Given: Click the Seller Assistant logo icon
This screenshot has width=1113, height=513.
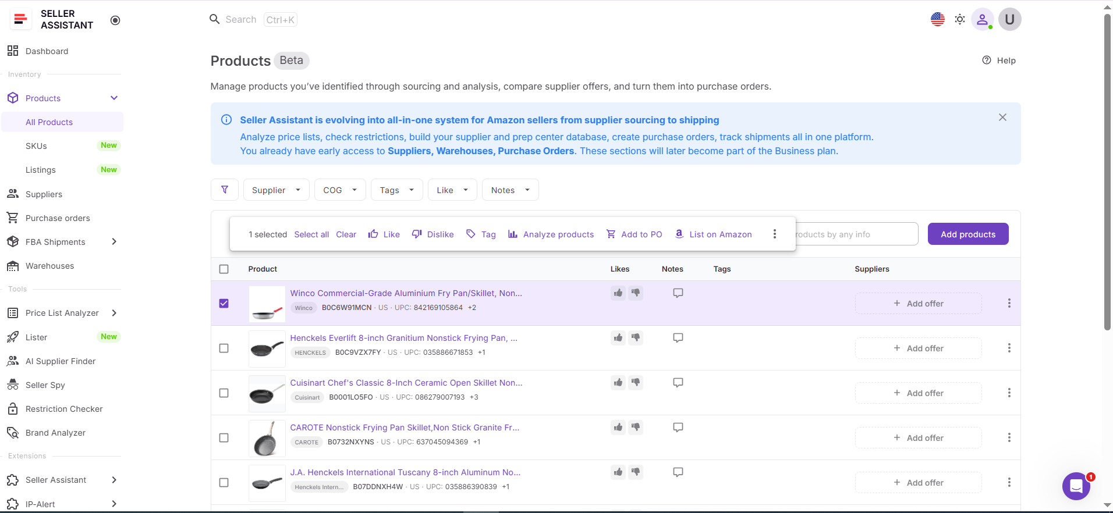Looking at the screenshot, I should (20, 19).
